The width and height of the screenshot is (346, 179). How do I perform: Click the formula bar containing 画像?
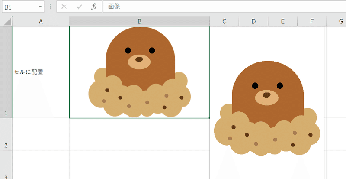(224, 7)
